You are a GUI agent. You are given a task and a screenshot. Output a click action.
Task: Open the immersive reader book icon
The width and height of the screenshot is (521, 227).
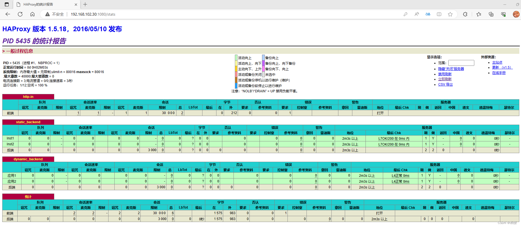click(439, 14)
